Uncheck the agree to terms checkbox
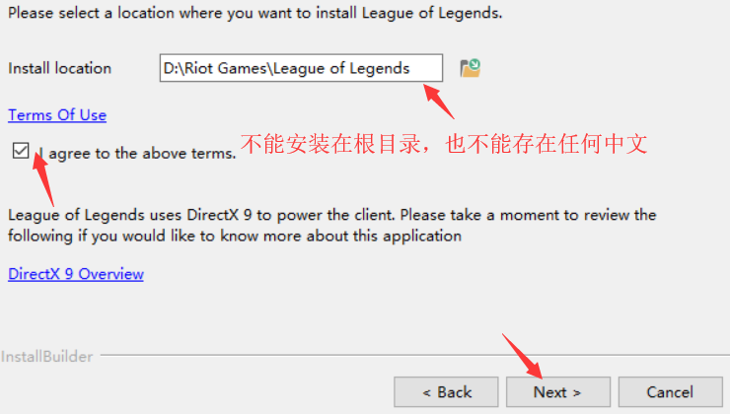 [21, 151]
